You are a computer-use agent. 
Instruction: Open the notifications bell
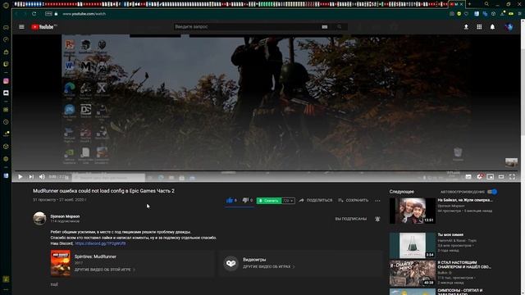(x=492, y=27)
